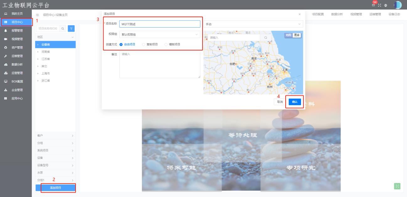The image size is (407, 197).
Task: Click the map search magnifier icon
Action: point(266,38)
